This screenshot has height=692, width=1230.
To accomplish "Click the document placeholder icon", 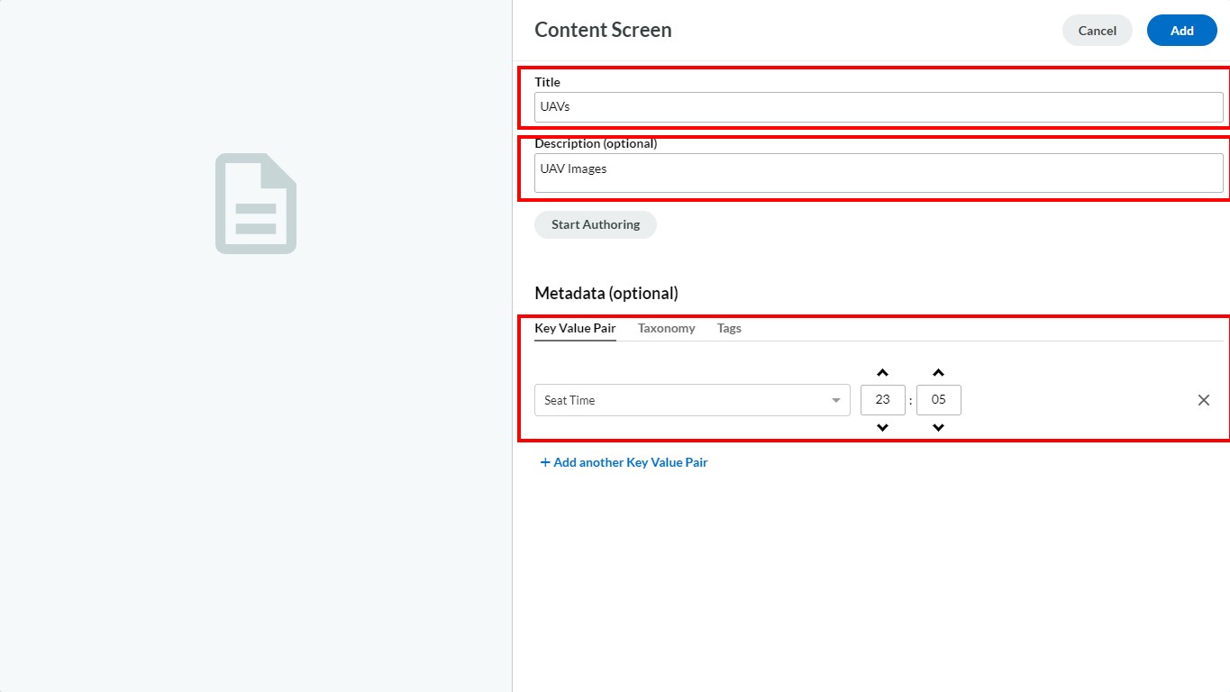I will click(x=256, y=204).
